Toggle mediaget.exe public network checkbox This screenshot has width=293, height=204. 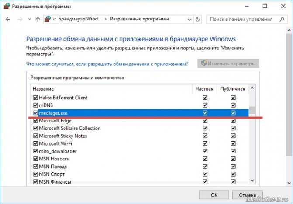(233, 113)
